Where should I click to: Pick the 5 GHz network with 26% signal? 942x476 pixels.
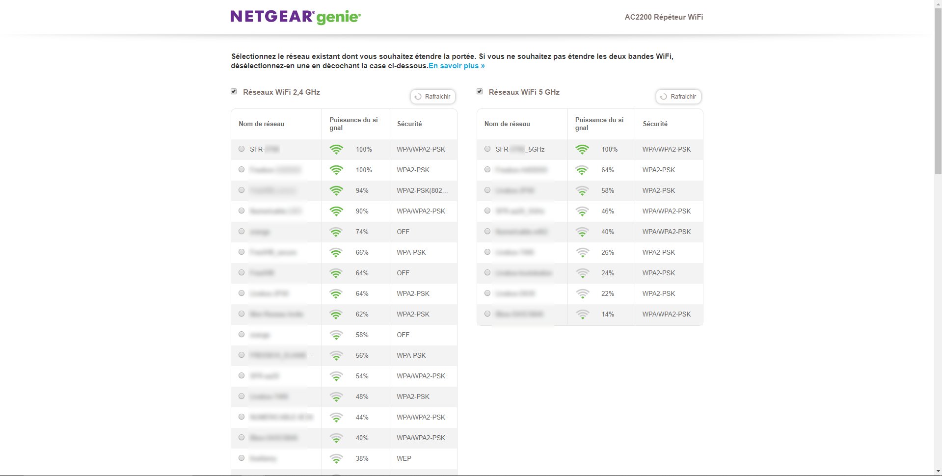click(487, 252)
